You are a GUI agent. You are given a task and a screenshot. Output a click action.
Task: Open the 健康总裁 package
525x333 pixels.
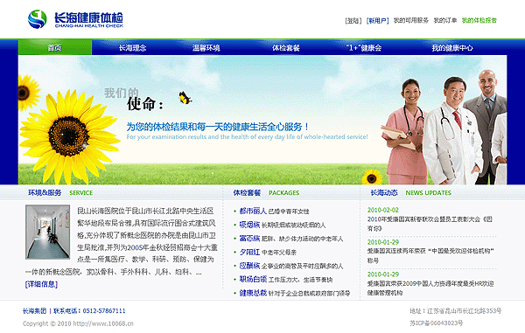(x=253, y=293)
